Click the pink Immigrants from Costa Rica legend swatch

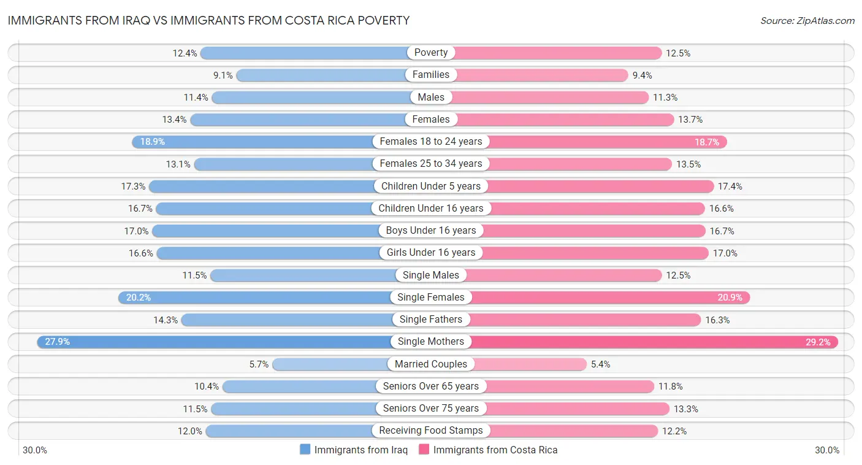pyautogui.click(x=424, y=450)
